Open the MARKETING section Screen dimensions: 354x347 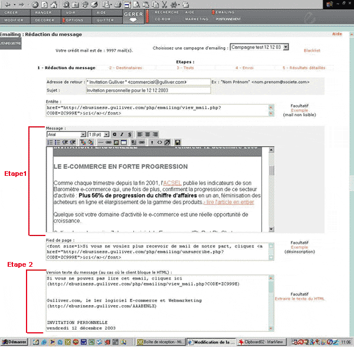coord(196,19)
